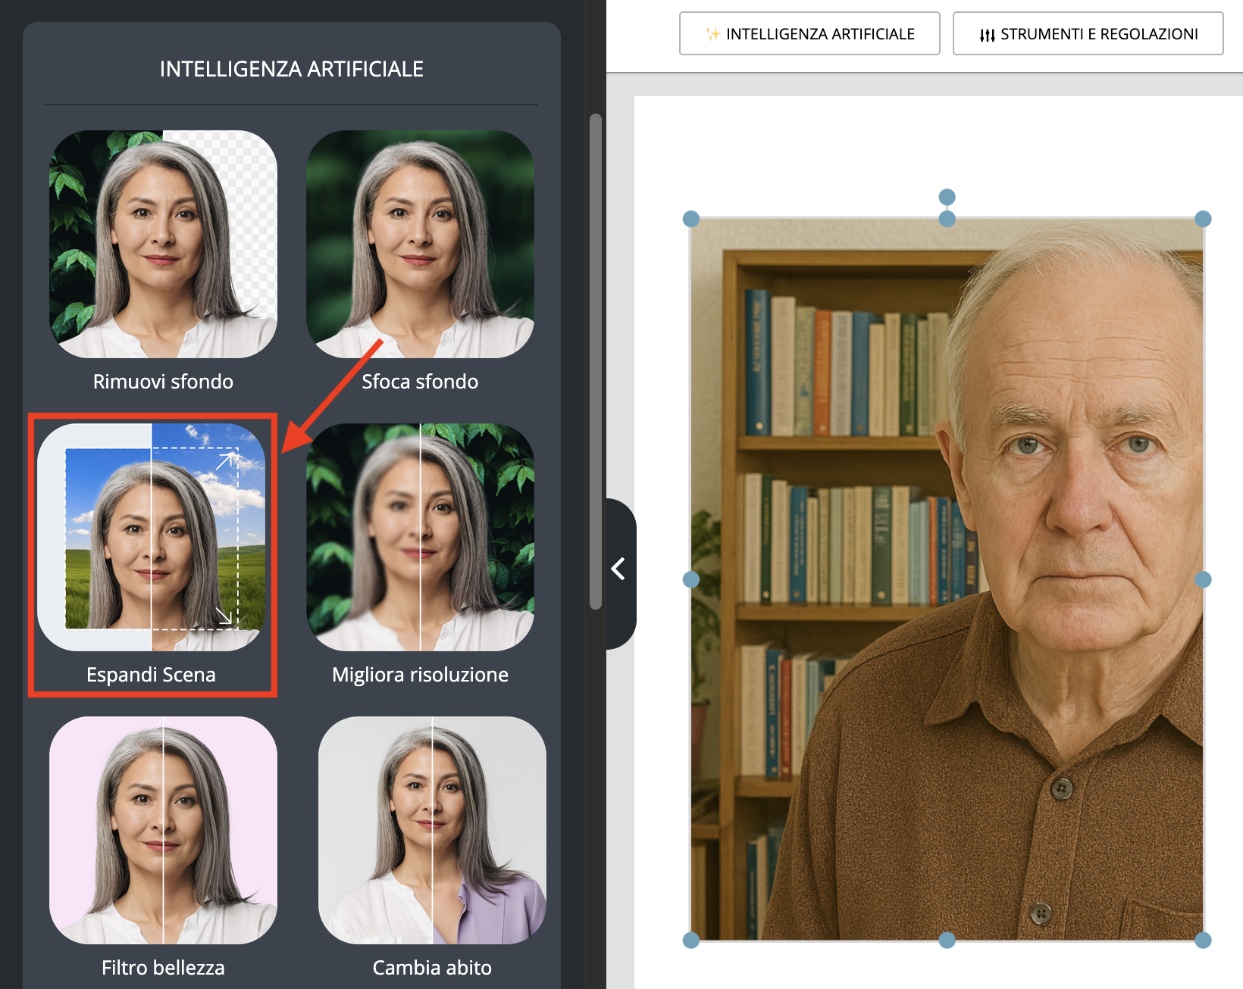This screenshot has height=989, width=1243.
Task: Open the INTELLIGENZA ARTIFICIALE tab
Action: [809, 34]
